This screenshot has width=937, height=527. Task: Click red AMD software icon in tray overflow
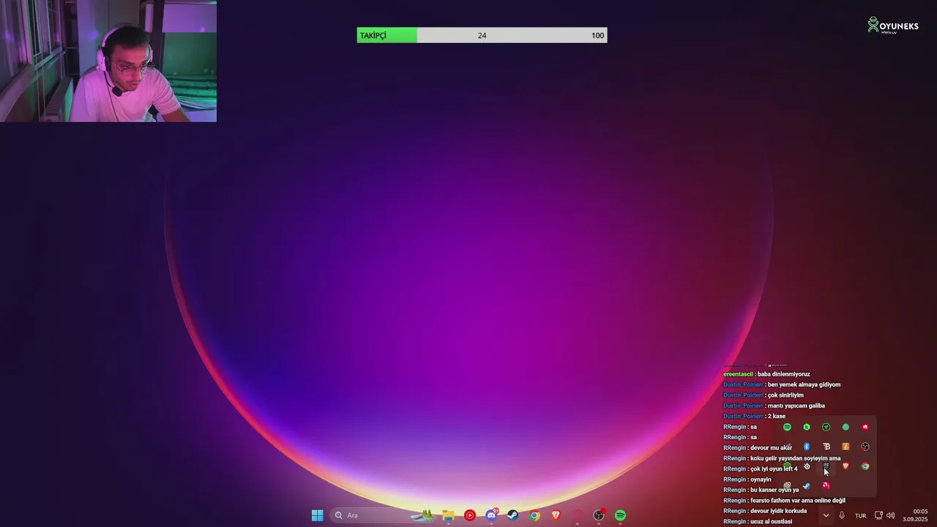[x=826, y=485]
